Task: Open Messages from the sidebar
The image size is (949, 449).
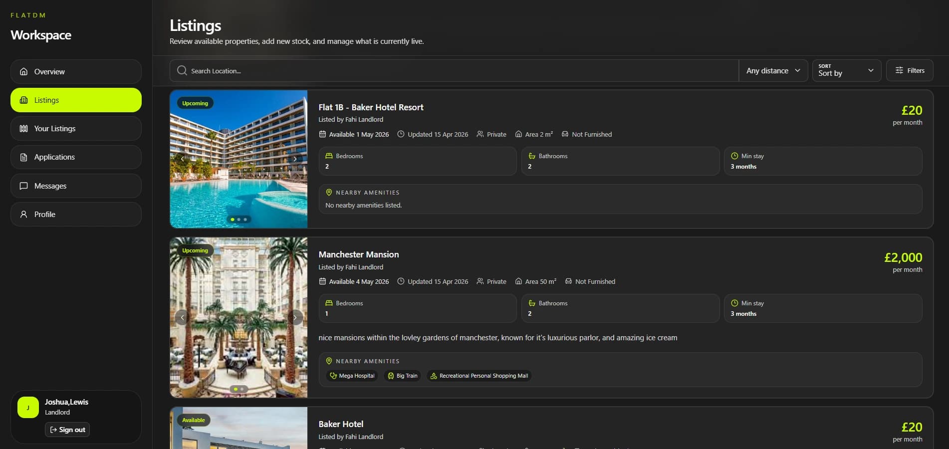Action: (x=76, y=186)
